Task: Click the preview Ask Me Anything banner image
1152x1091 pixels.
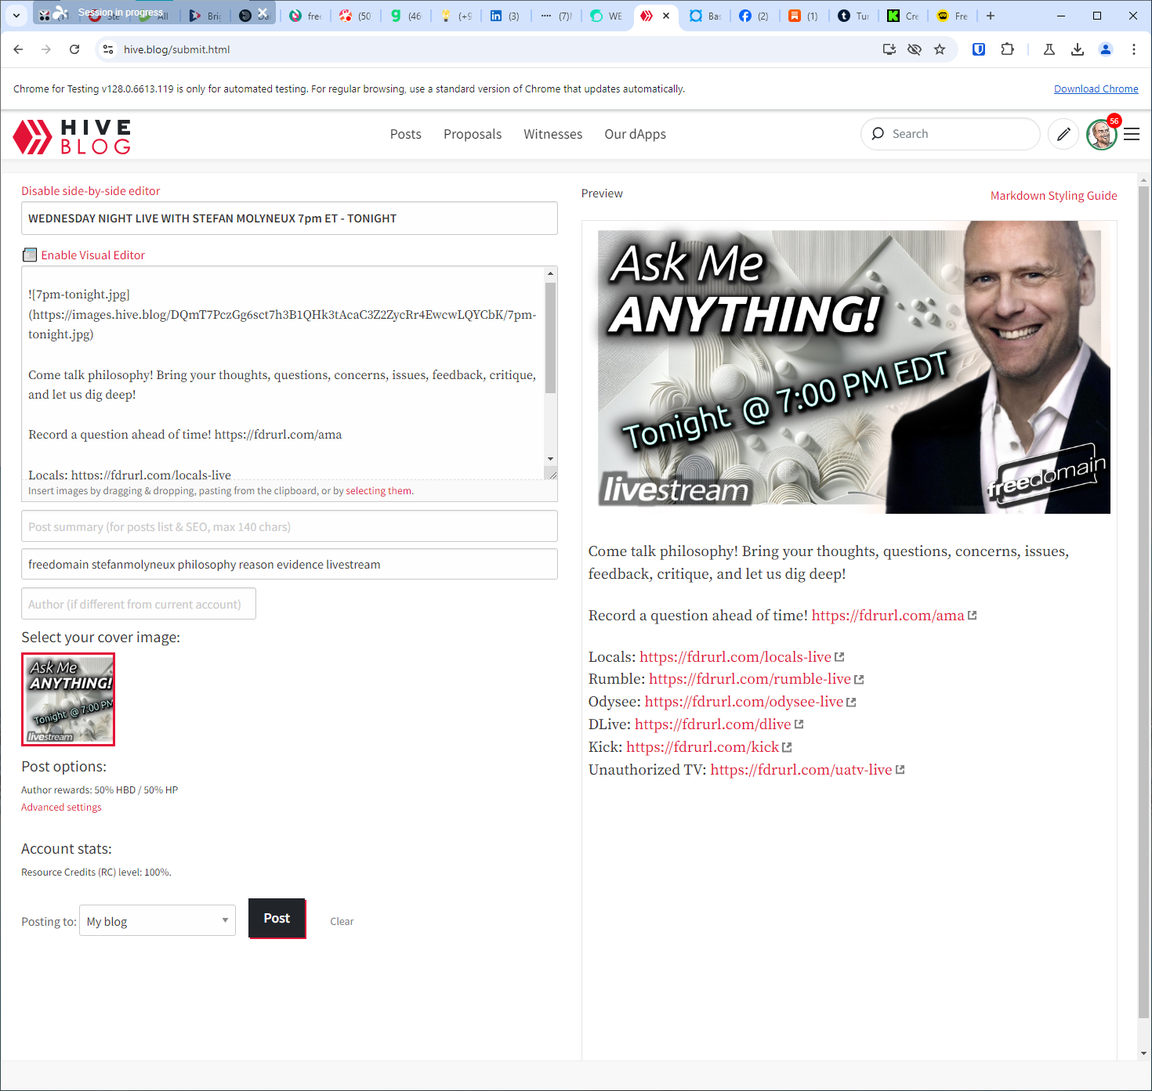Action: (x=854, y=367)
